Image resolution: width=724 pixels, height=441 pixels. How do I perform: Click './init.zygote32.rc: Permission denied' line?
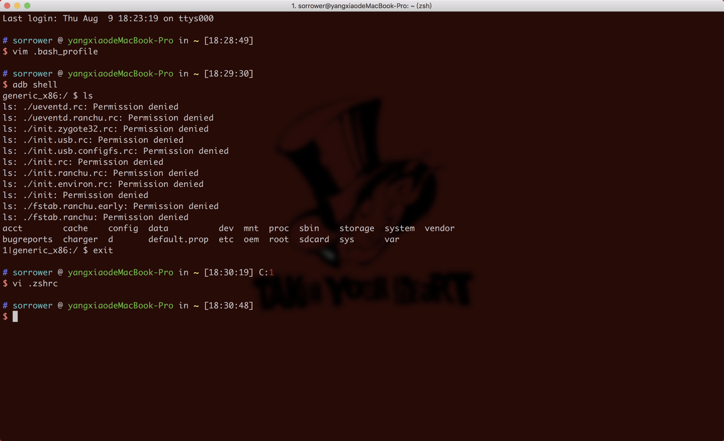click(106, 129)
